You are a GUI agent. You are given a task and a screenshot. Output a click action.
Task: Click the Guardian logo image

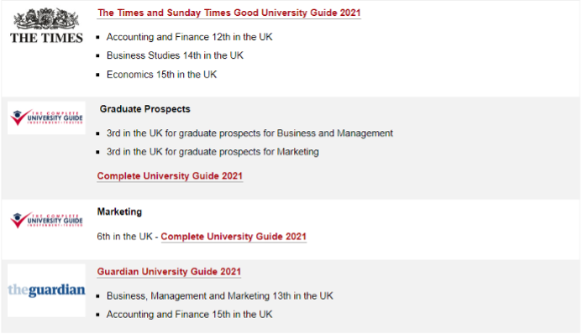click(46, 290)
